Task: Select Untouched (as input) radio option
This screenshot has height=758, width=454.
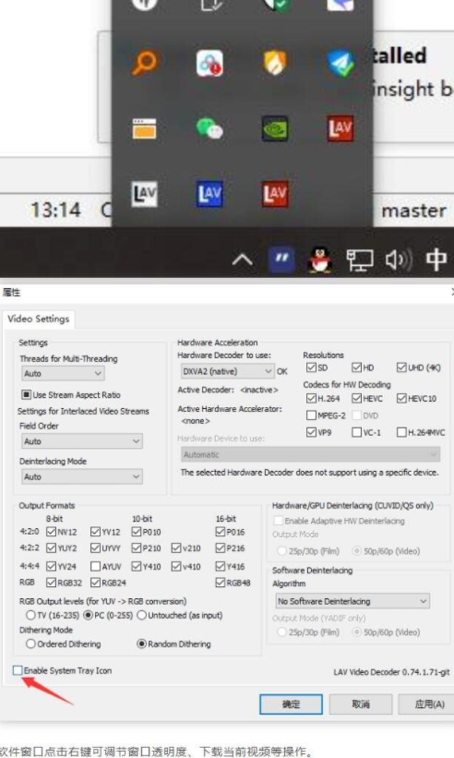Action: click(142, 615)
